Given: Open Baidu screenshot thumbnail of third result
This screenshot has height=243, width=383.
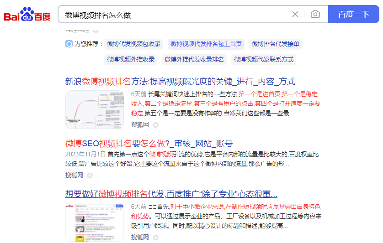Looking at the screenshot, I should 95,222.
